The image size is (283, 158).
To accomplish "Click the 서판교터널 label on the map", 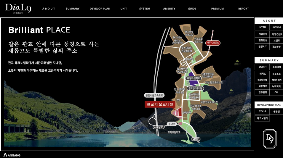I will (x=213, y=43).
